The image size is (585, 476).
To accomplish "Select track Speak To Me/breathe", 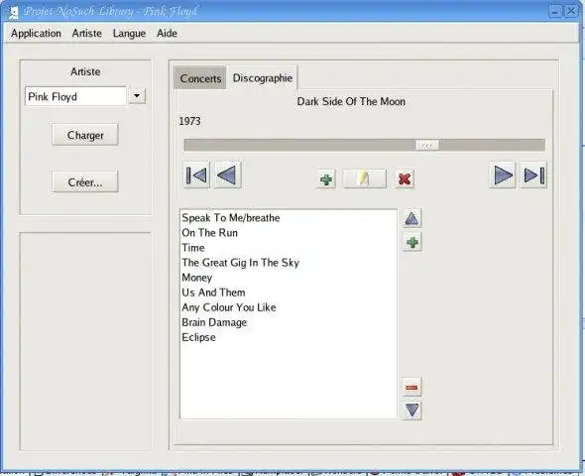I will pyautogui.click(x=289, y=218).
